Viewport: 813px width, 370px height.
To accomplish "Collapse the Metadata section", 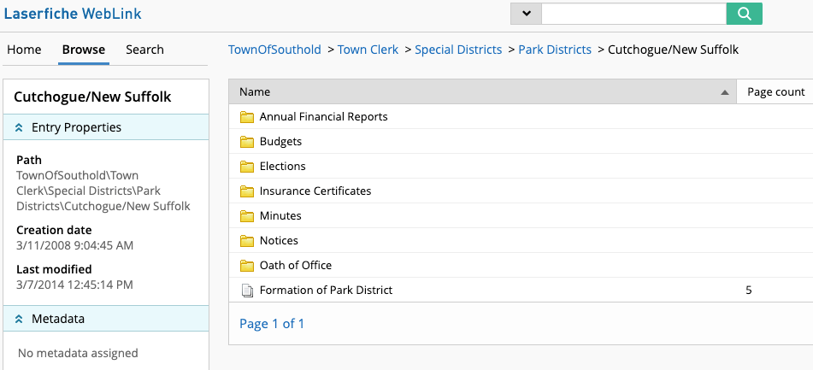I will (20, 319).
